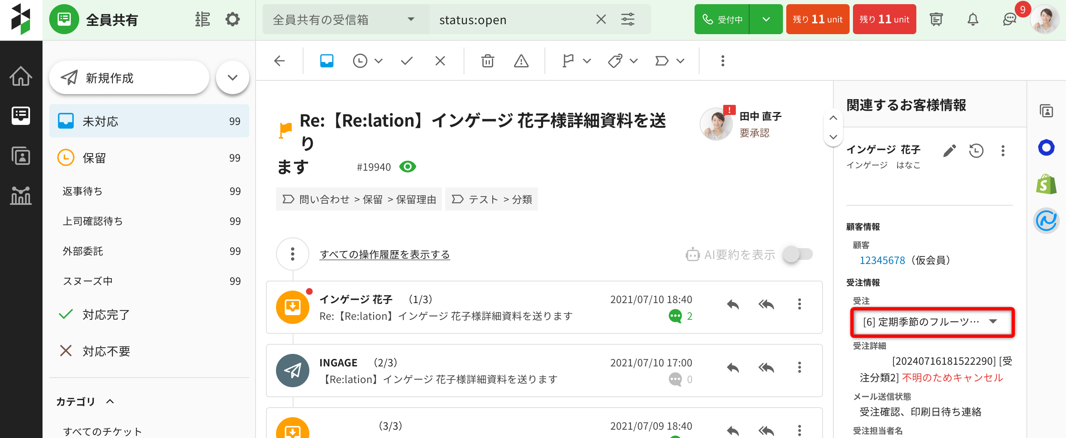Click the back arrow in ticket toolbar
This screenshot has height=438, width=1066.
pos(279,61)
